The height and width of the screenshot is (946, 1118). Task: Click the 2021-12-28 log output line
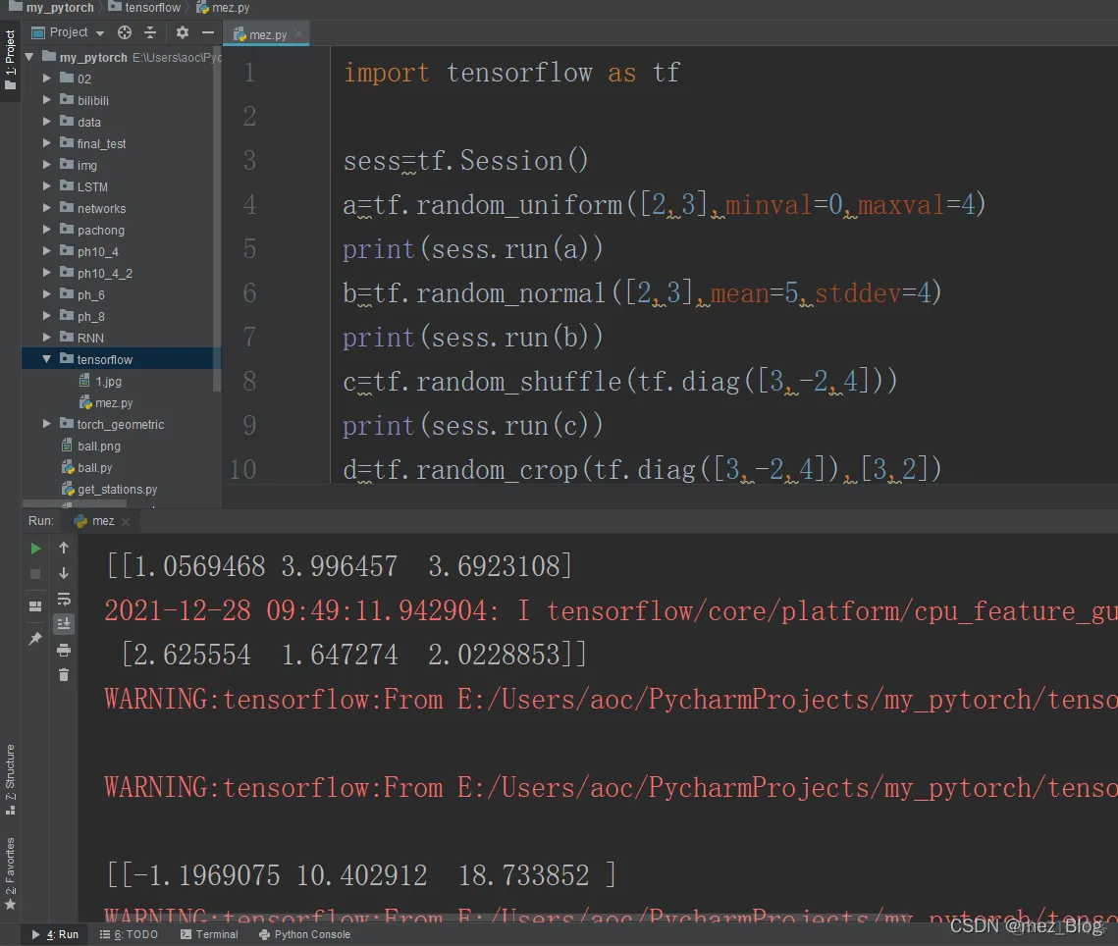[x=611, y=611]
